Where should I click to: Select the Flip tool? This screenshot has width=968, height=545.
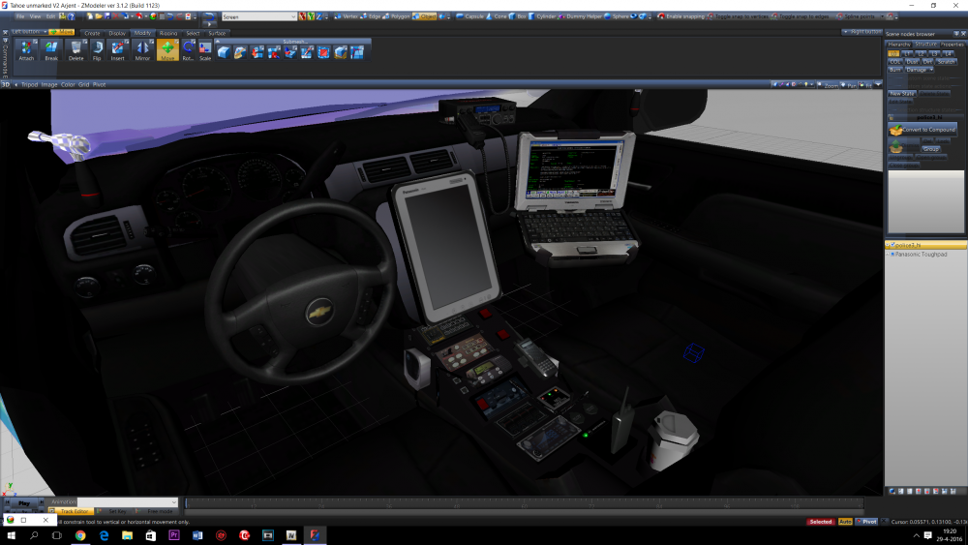(97, 50)
